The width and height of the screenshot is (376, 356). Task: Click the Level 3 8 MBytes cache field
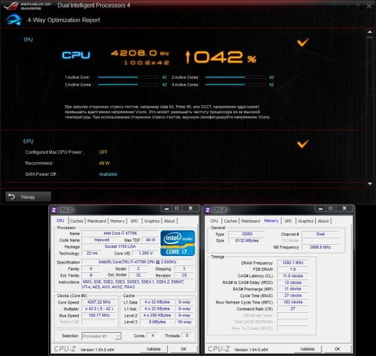coord(157,322)
